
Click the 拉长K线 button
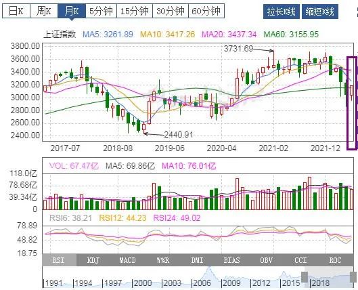pos(282,12)
